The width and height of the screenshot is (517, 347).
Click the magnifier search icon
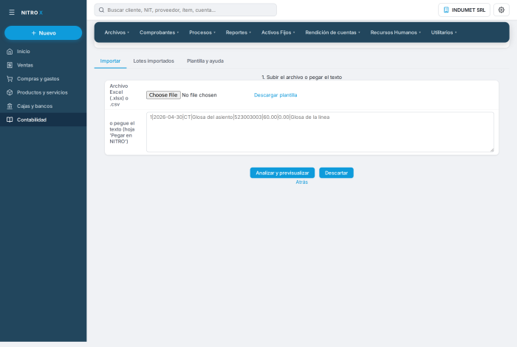pos(102,10)
